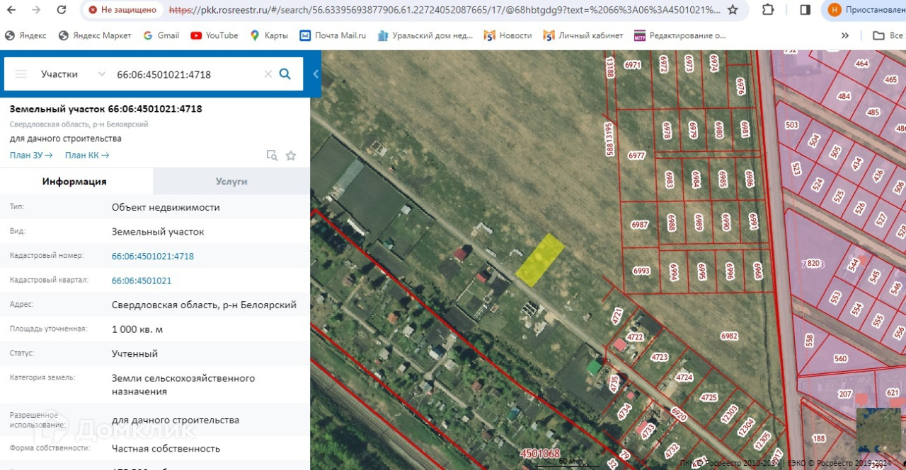906x470 pixels.
Task: Open browser Extensions puzzle icon
Action: pyautogui.click(x=768, y=10)
